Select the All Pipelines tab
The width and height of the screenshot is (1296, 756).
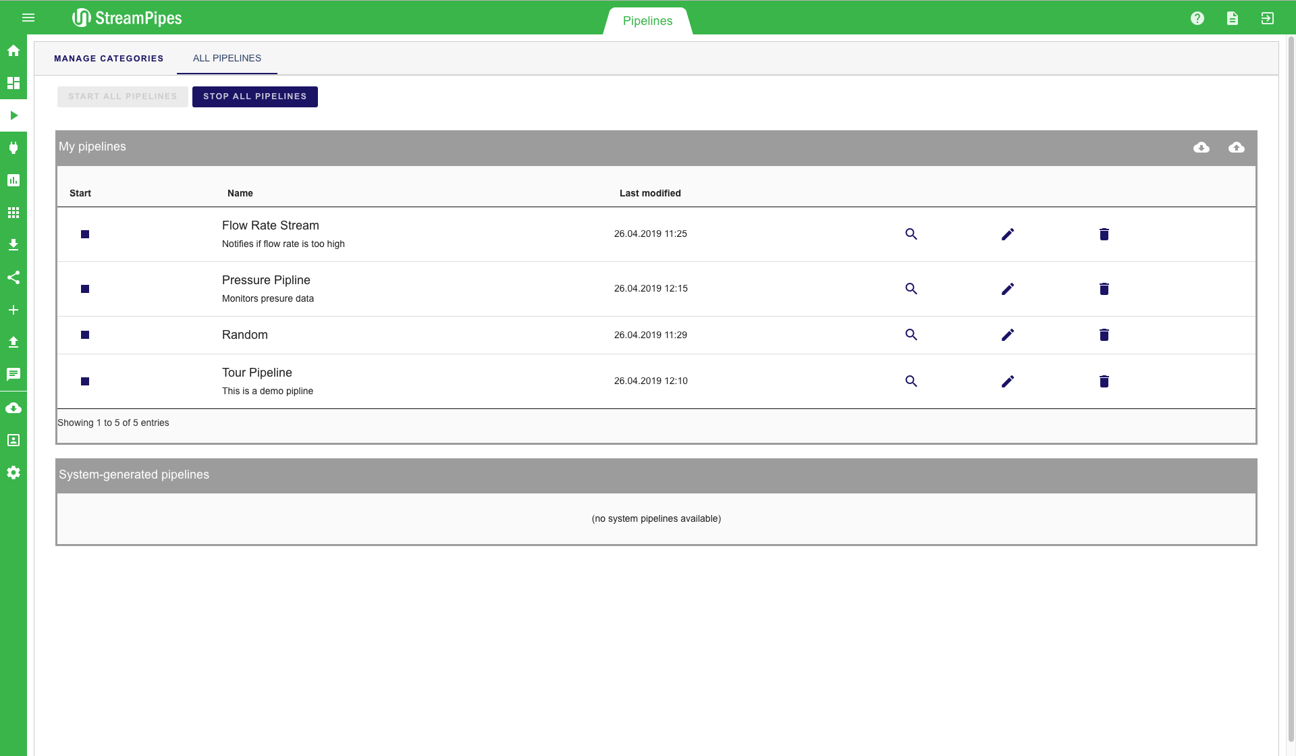227,59
